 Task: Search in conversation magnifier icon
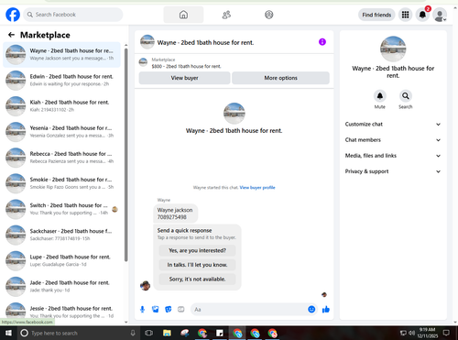click(406, 96)
